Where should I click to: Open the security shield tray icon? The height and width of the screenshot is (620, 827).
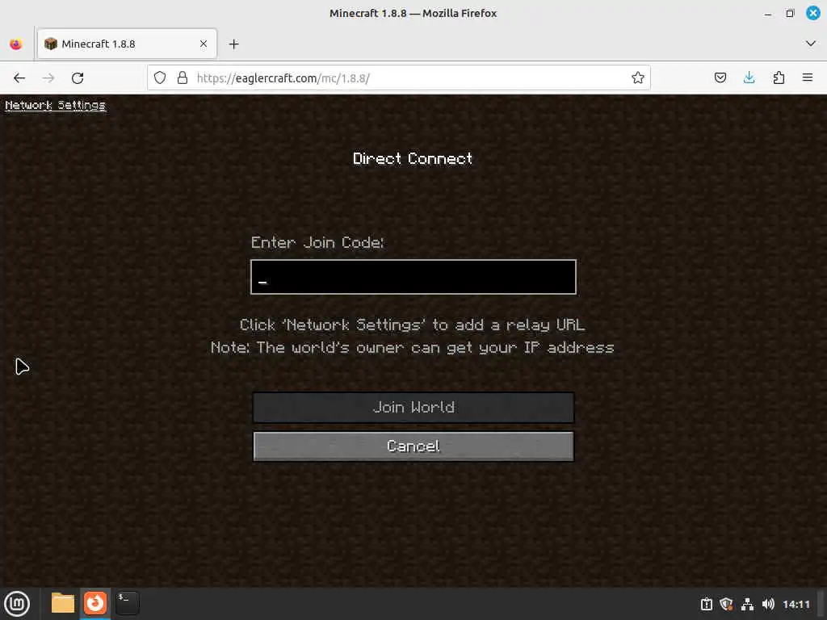click(727, 604)
